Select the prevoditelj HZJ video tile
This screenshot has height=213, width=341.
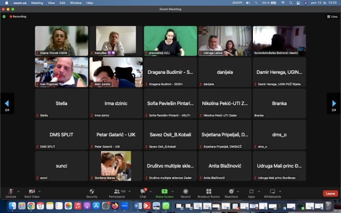(170, 41)
